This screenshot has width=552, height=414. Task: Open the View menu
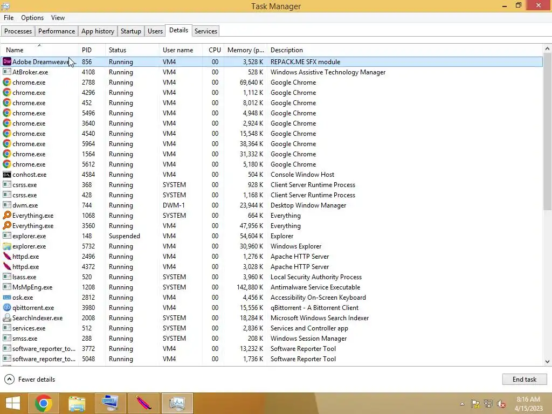[58, 18]
